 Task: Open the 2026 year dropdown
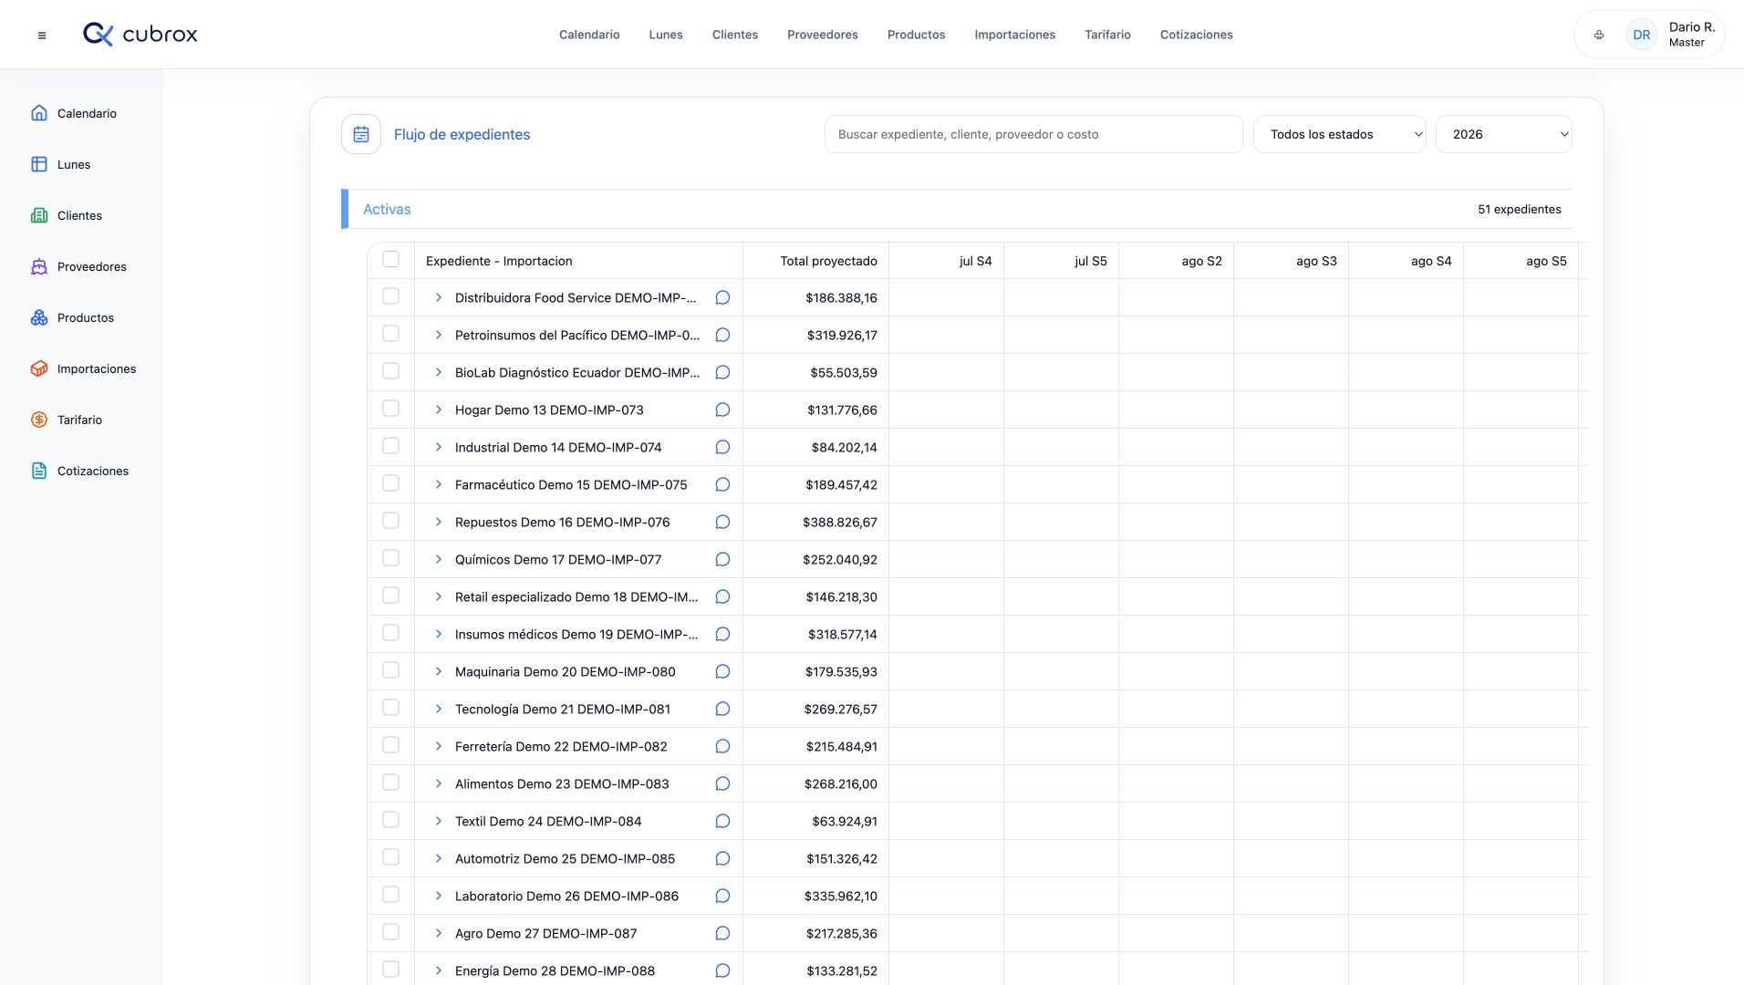1504,134
